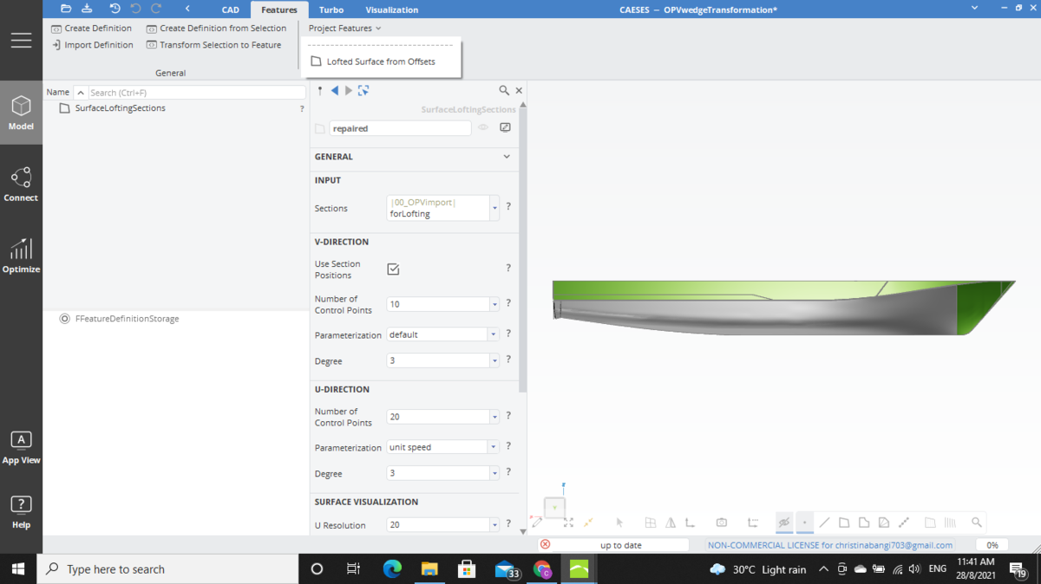This screenshot has width=1041, height=584.
Task: Open Sections input dropdown arrow
Action: (x=494, y=208)
